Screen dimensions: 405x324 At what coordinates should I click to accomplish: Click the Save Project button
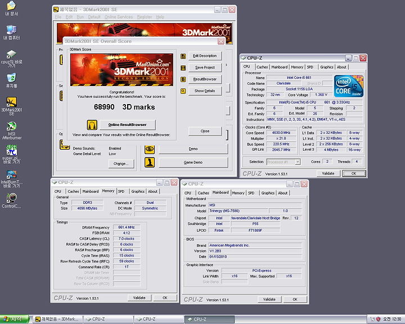(x=205, y=67)
